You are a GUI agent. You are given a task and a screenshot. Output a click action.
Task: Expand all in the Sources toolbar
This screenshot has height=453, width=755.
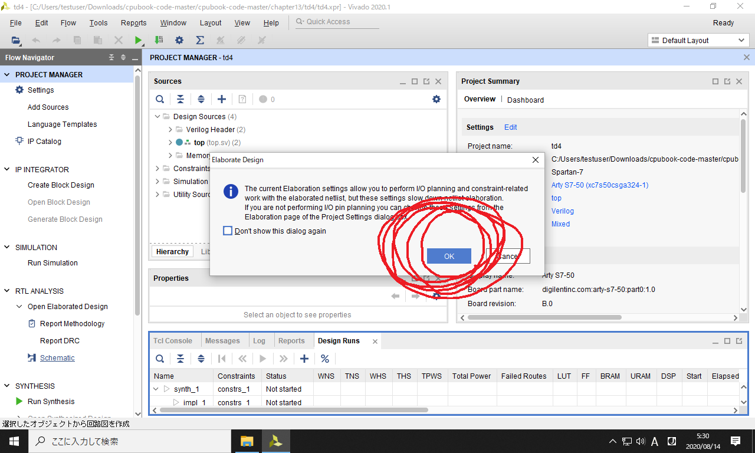201,99
